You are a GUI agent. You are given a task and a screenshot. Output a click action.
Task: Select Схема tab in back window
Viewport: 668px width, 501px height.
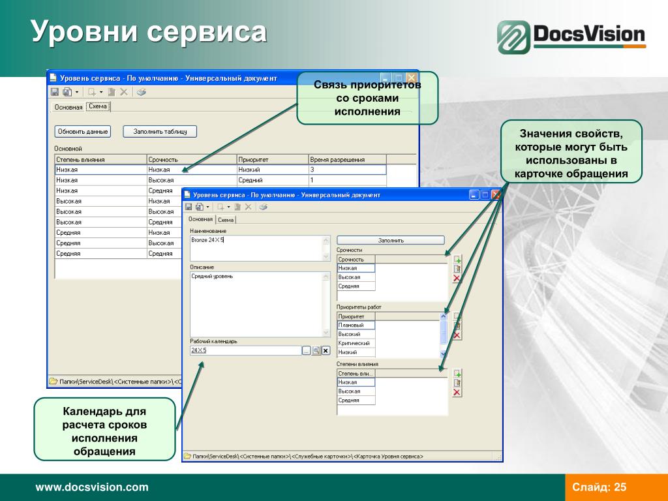(x=98, y=106)
